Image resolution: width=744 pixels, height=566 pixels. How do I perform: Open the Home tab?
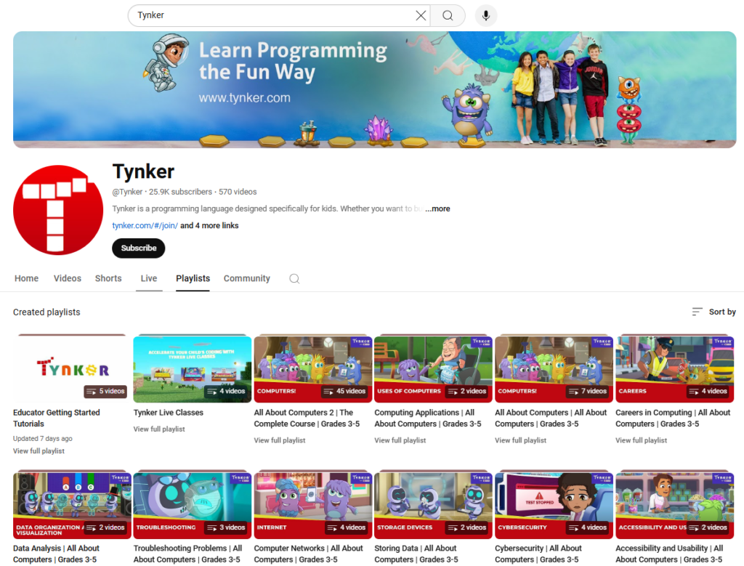[27, 278]
